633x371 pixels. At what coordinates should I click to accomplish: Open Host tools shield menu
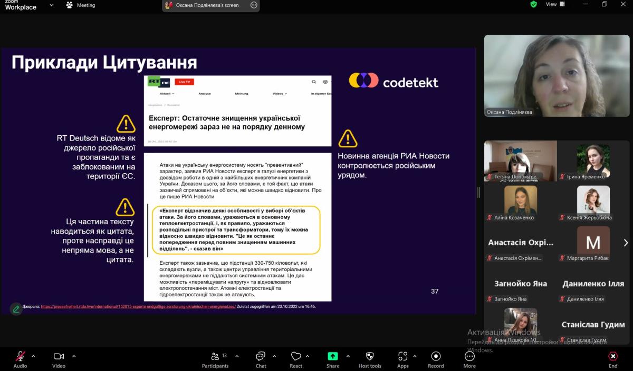click(x=370, y=359)
